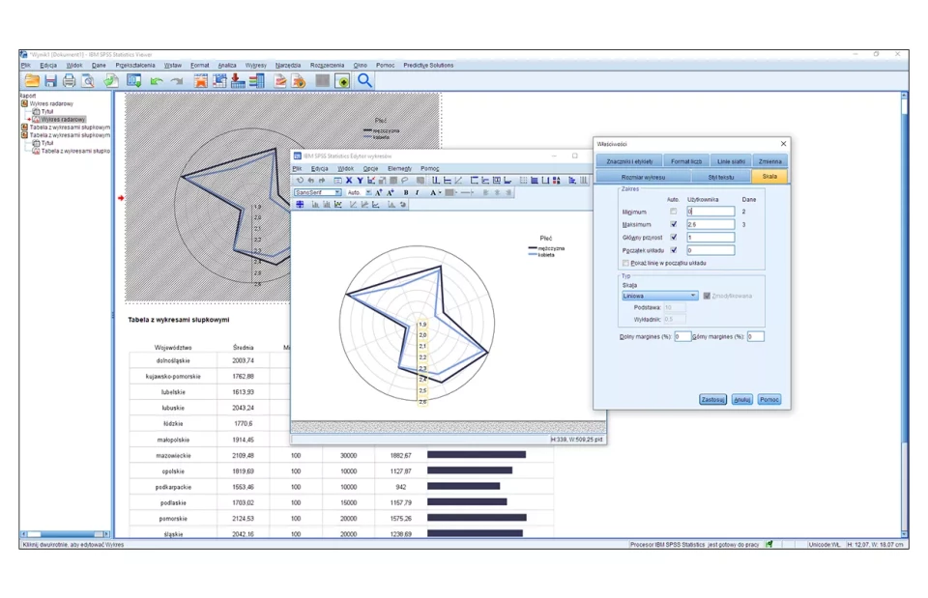Open the SansSerif font family dropdown
928x598 pixels.
[318, 192]
